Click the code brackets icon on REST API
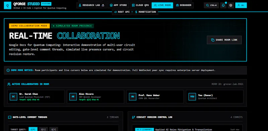The width and height of the screenshot is (268, 131). (115, 12)
